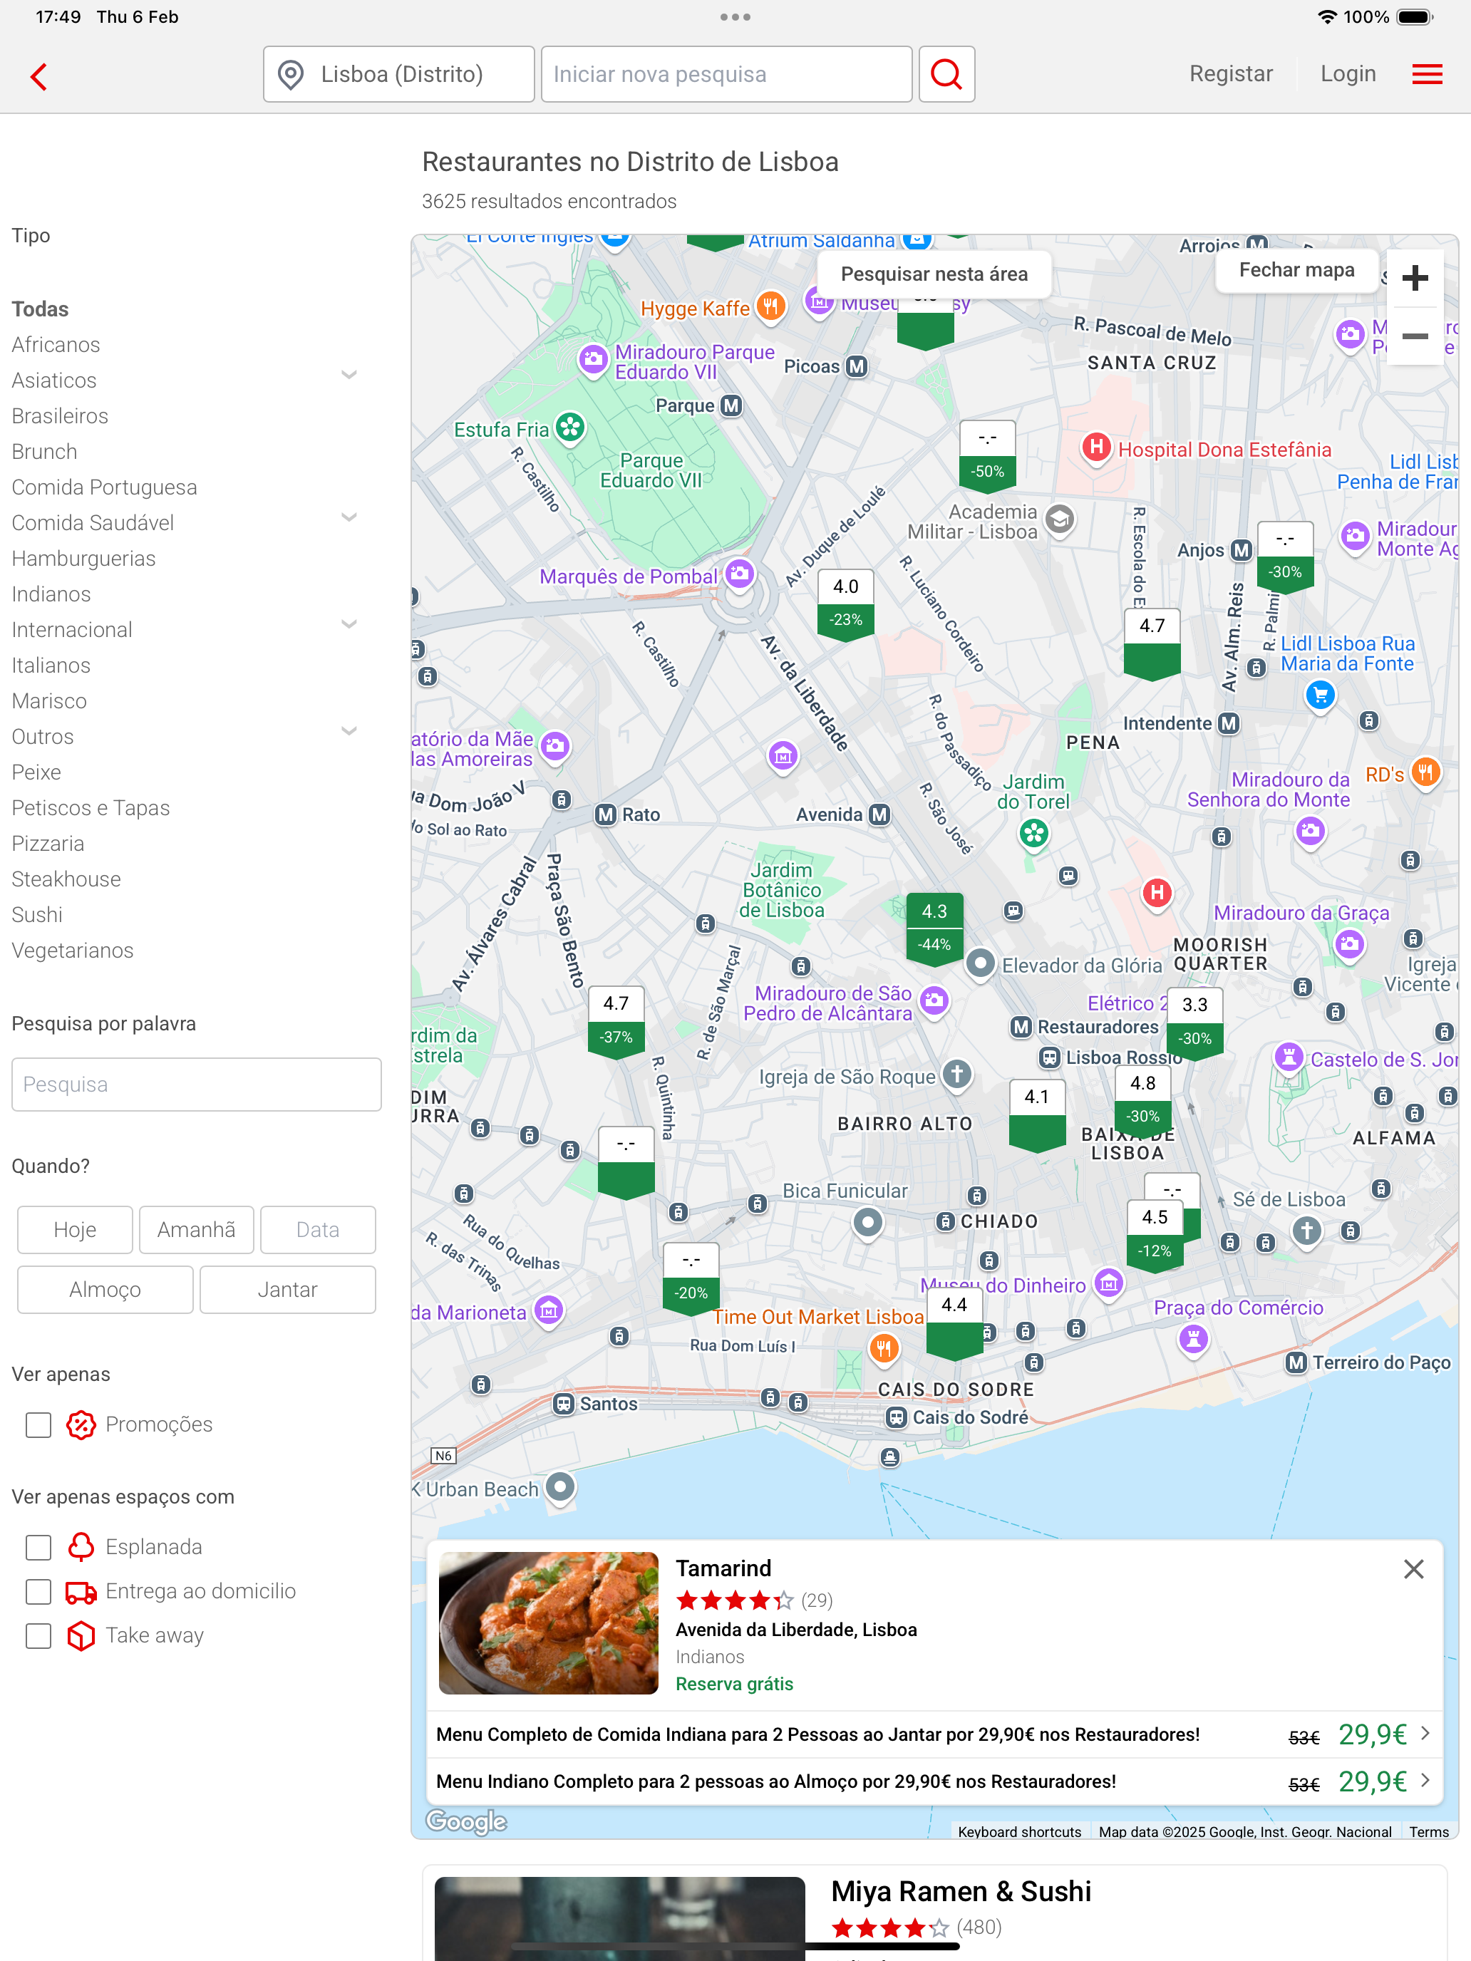Select the Jantar meal filter

pyautogui.click(x=287, y=1289)
